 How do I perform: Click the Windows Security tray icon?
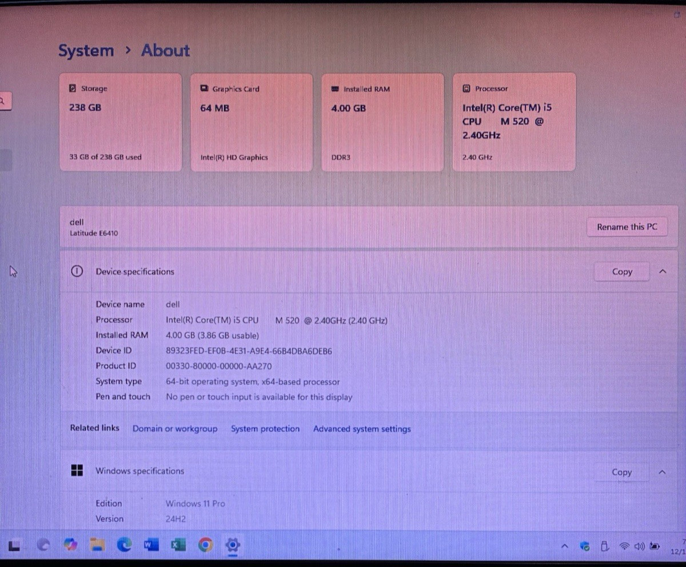click(584, 546)
